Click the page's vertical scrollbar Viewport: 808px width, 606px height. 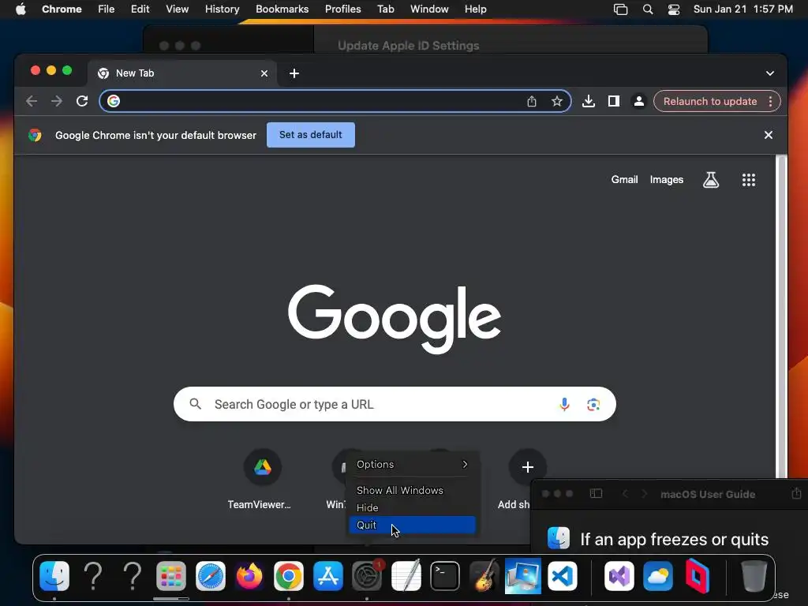pos(782,316)
